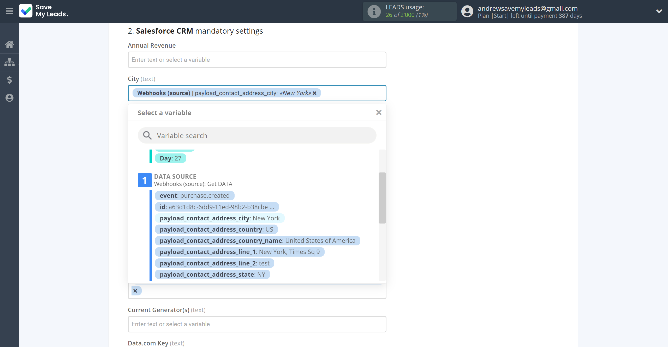This screenshot has width=668, height=347.
Task: Remove the city variable tag
Action: point(315,93)
